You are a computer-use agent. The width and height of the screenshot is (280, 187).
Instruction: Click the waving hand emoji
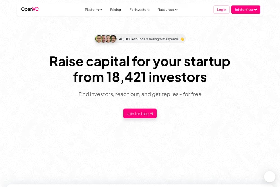pyautogui.click(x=182, y=39)
